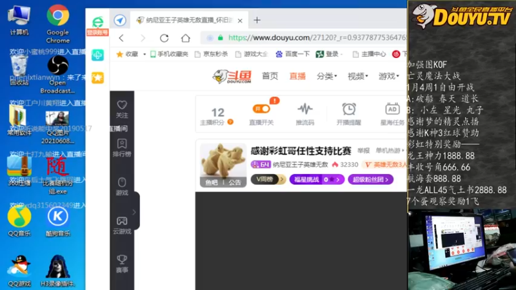Image resolution: width=516 pixels, height=290 pixels.
Task: Click the 登录 bookmark item
Action: pyautogui.click(x=328, y=54)
